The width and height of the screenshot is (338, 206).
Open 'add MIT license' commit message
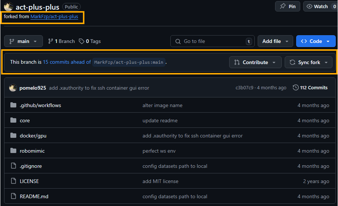pos(160,181)
